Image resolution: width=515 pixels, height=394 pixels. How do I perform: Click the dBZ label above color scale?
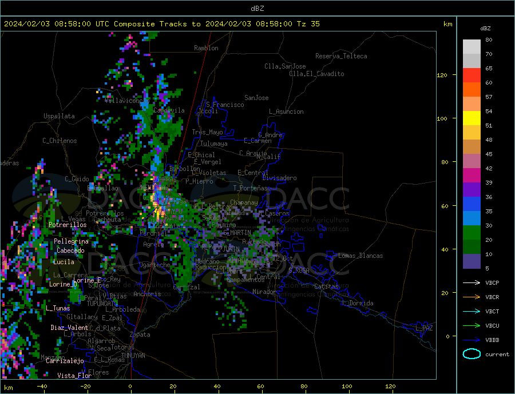(485, 29)
